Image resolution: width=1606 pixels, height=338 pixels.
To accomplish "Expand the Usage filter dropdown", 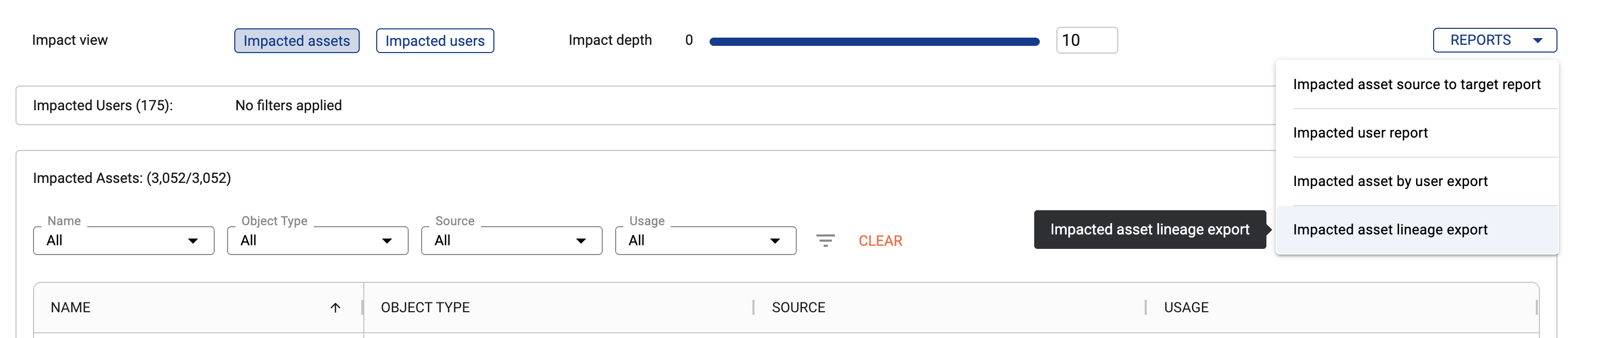I will click(x=705, y=241).
